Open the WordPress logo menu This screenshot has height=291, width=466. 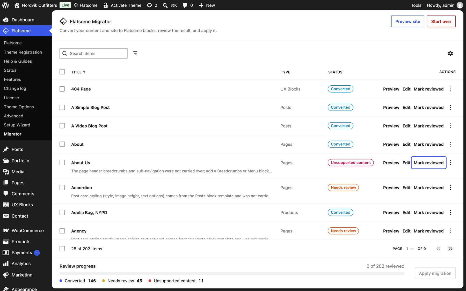click(5, 5)
